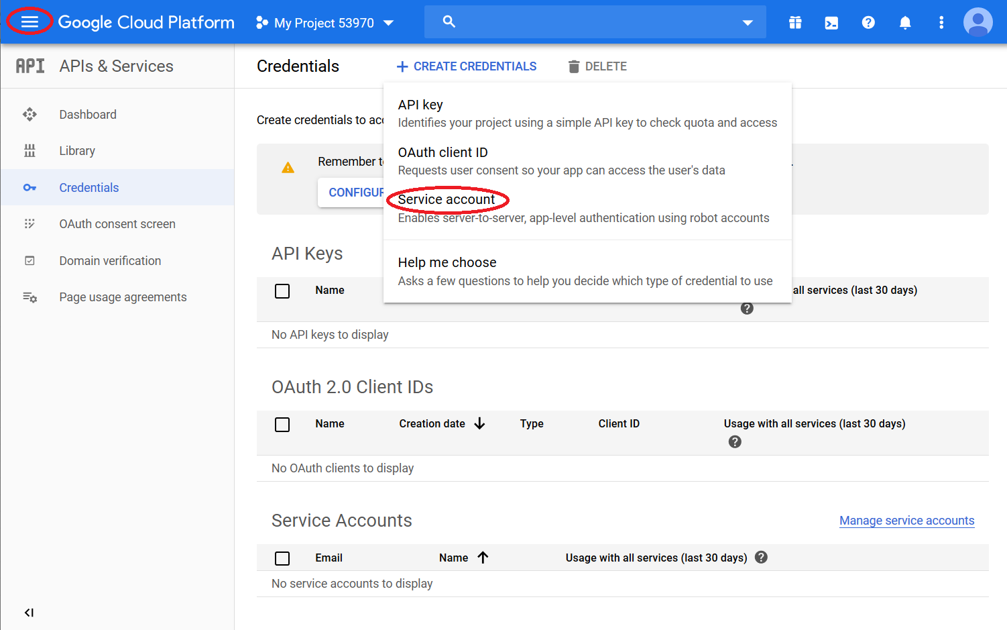The image size is (1007, 630).
Task: Click the search magnifier icon
Action: (449, 21)
